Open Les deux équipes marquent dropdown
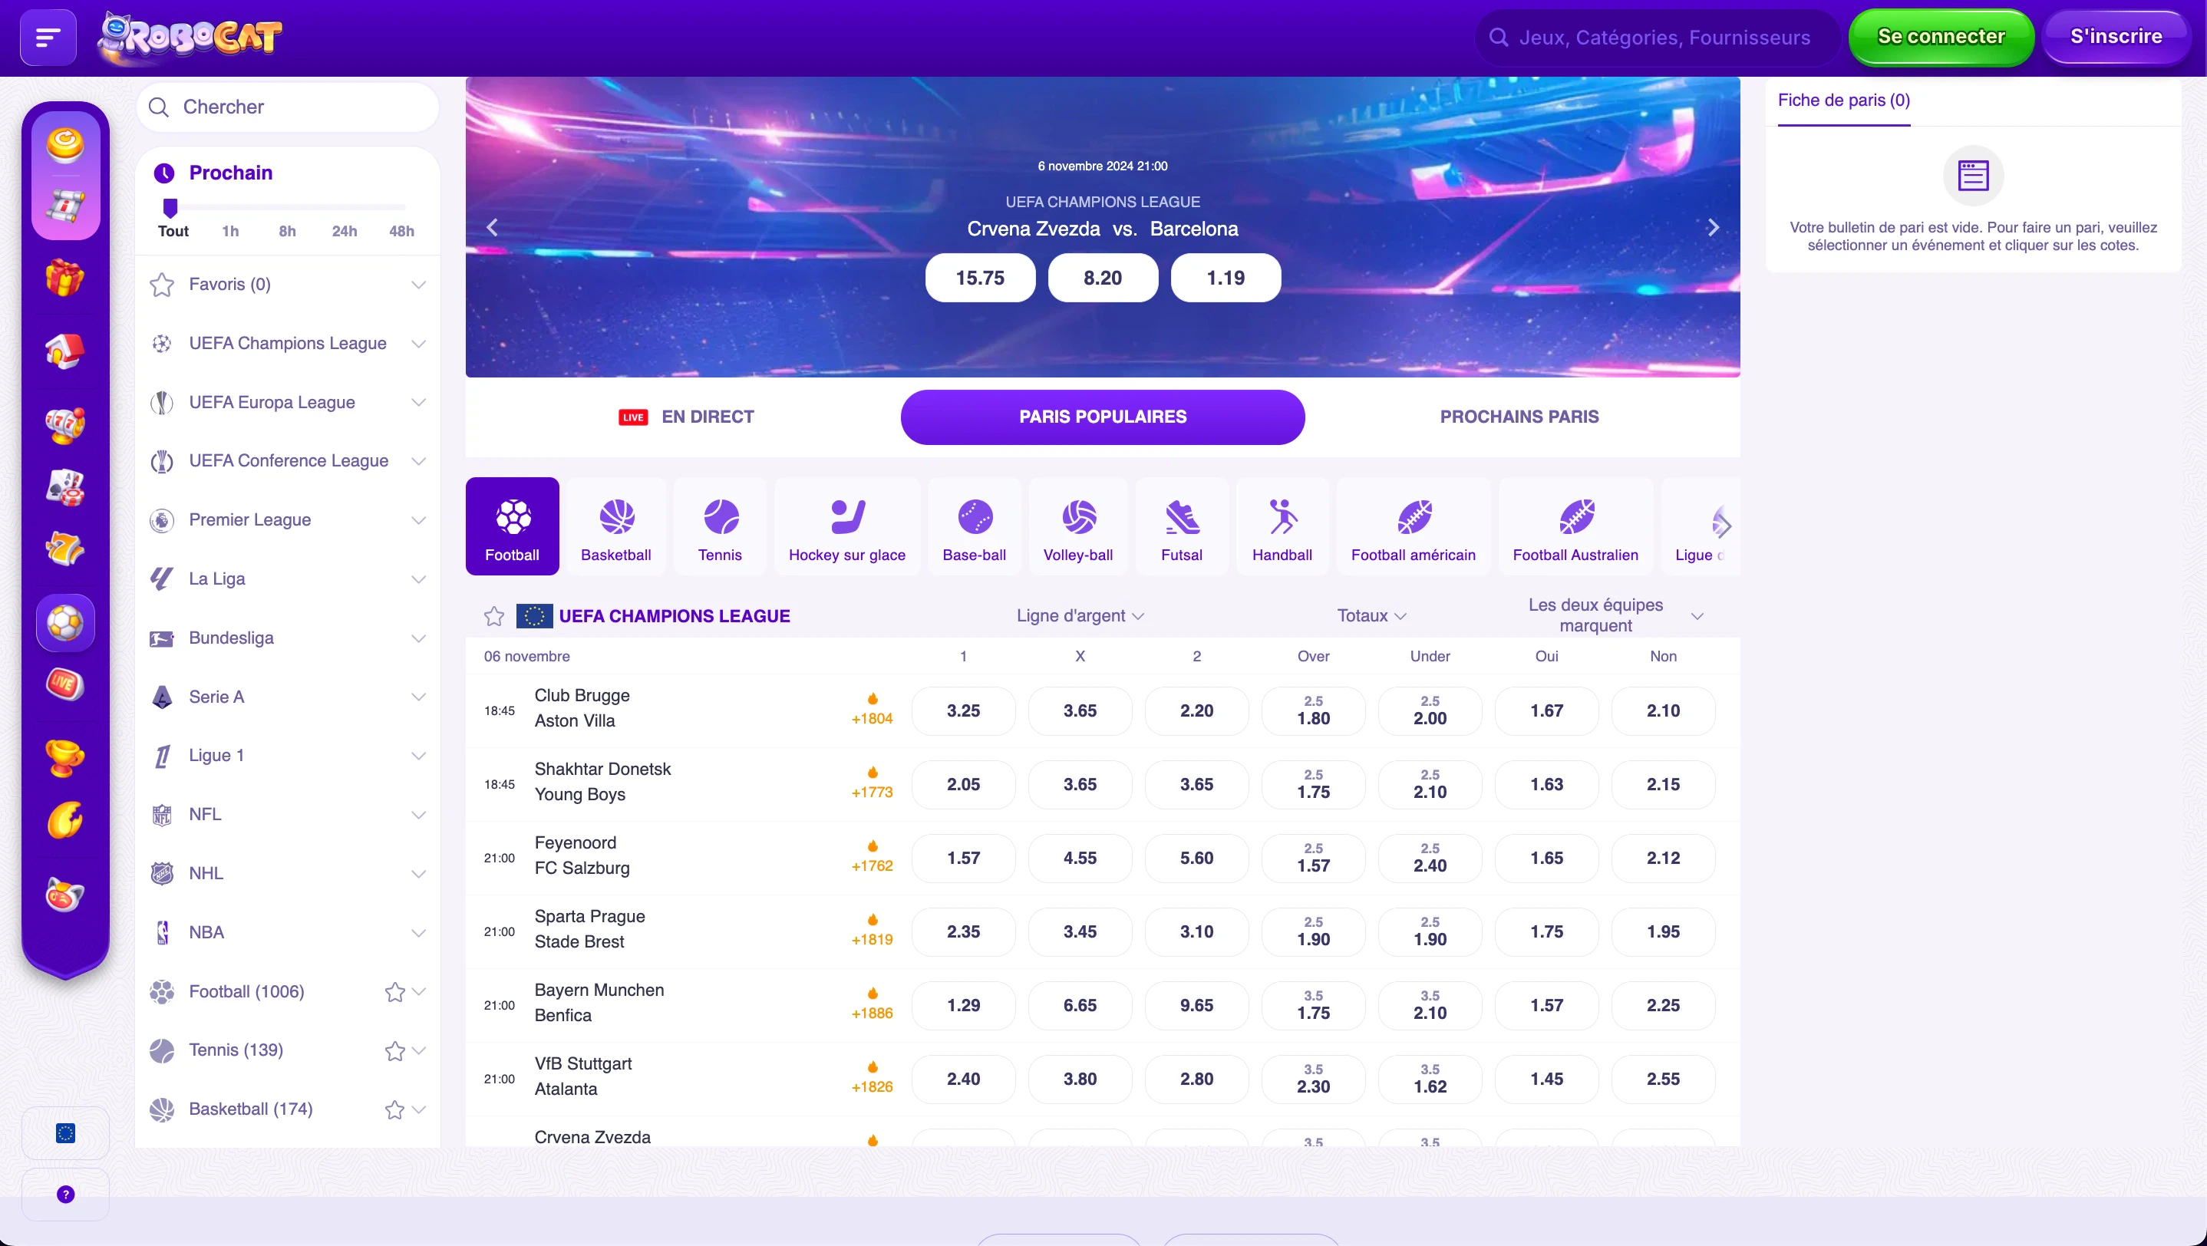Screen dimensions: 2207x1246 1615,615
